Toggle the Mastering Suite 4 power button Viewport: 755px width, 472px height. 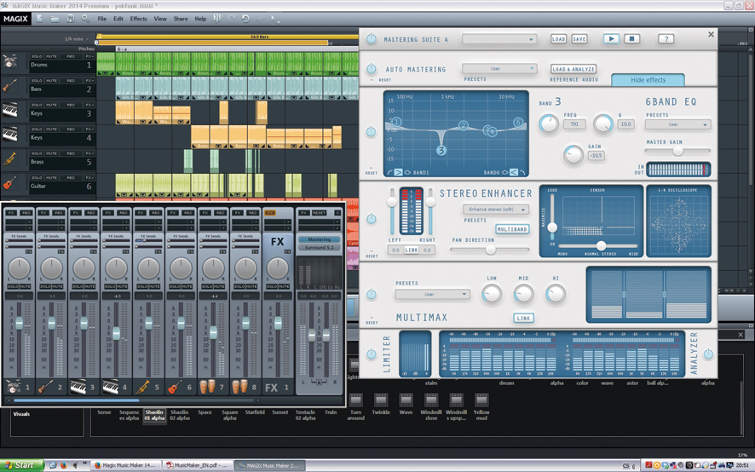[372, 39]
